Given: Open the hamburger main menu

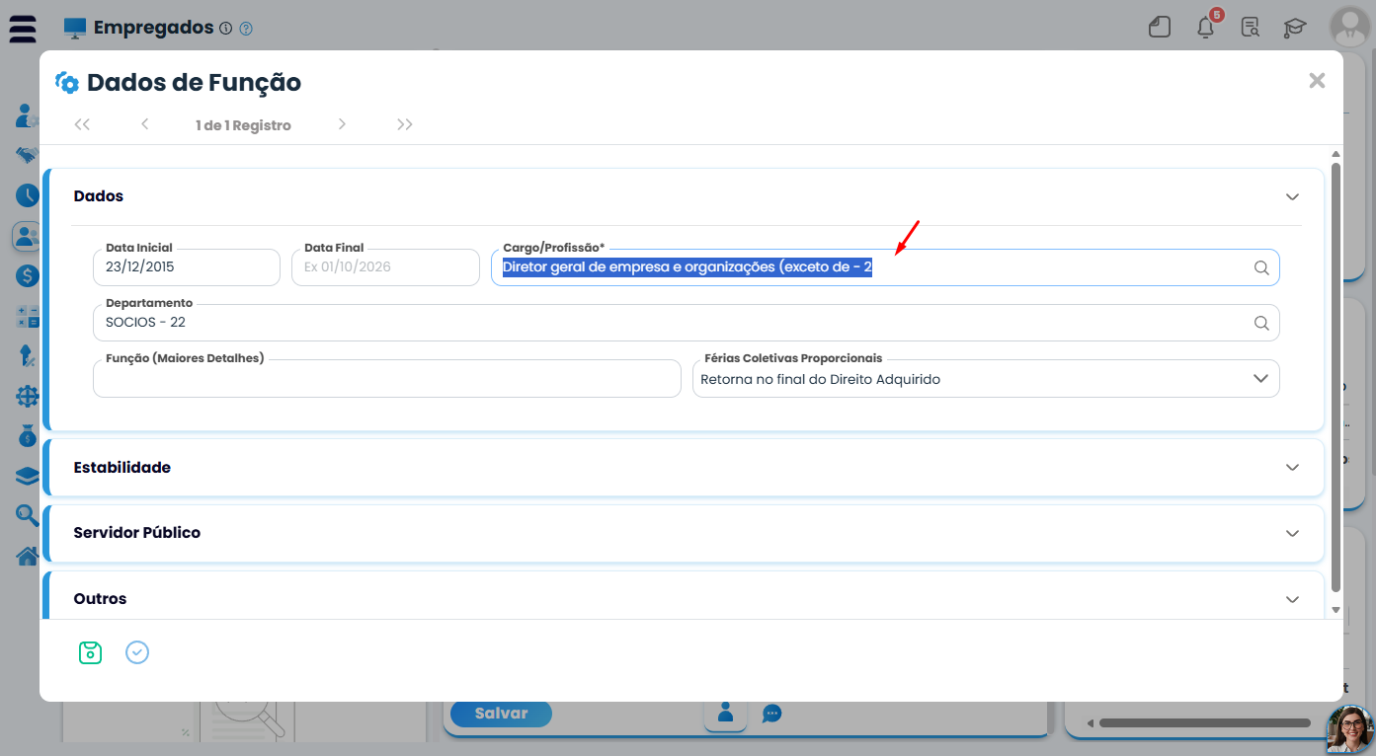Looking at the screenshot, I should (23, 29).
